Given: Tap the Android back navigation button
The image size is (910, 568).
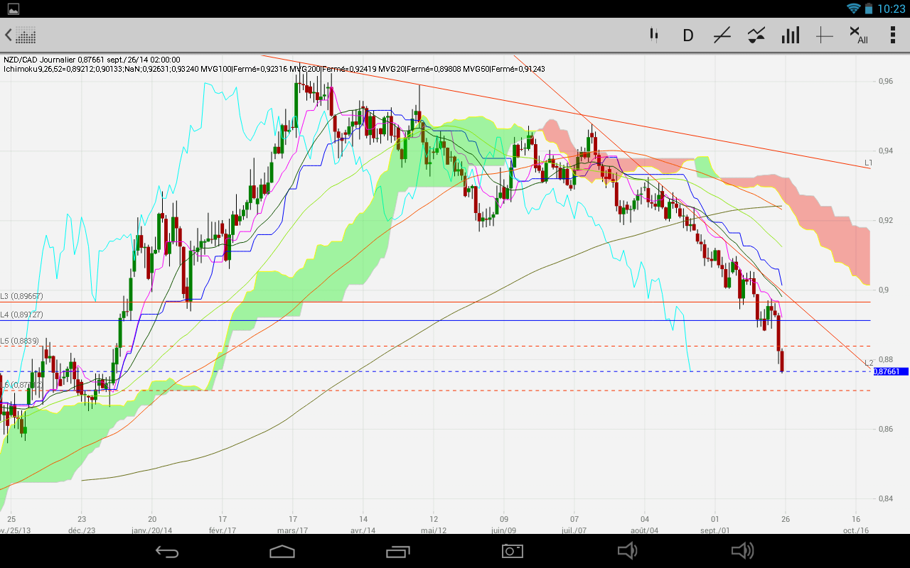Looking at the screenshot, I should click(x=168, y=551).
